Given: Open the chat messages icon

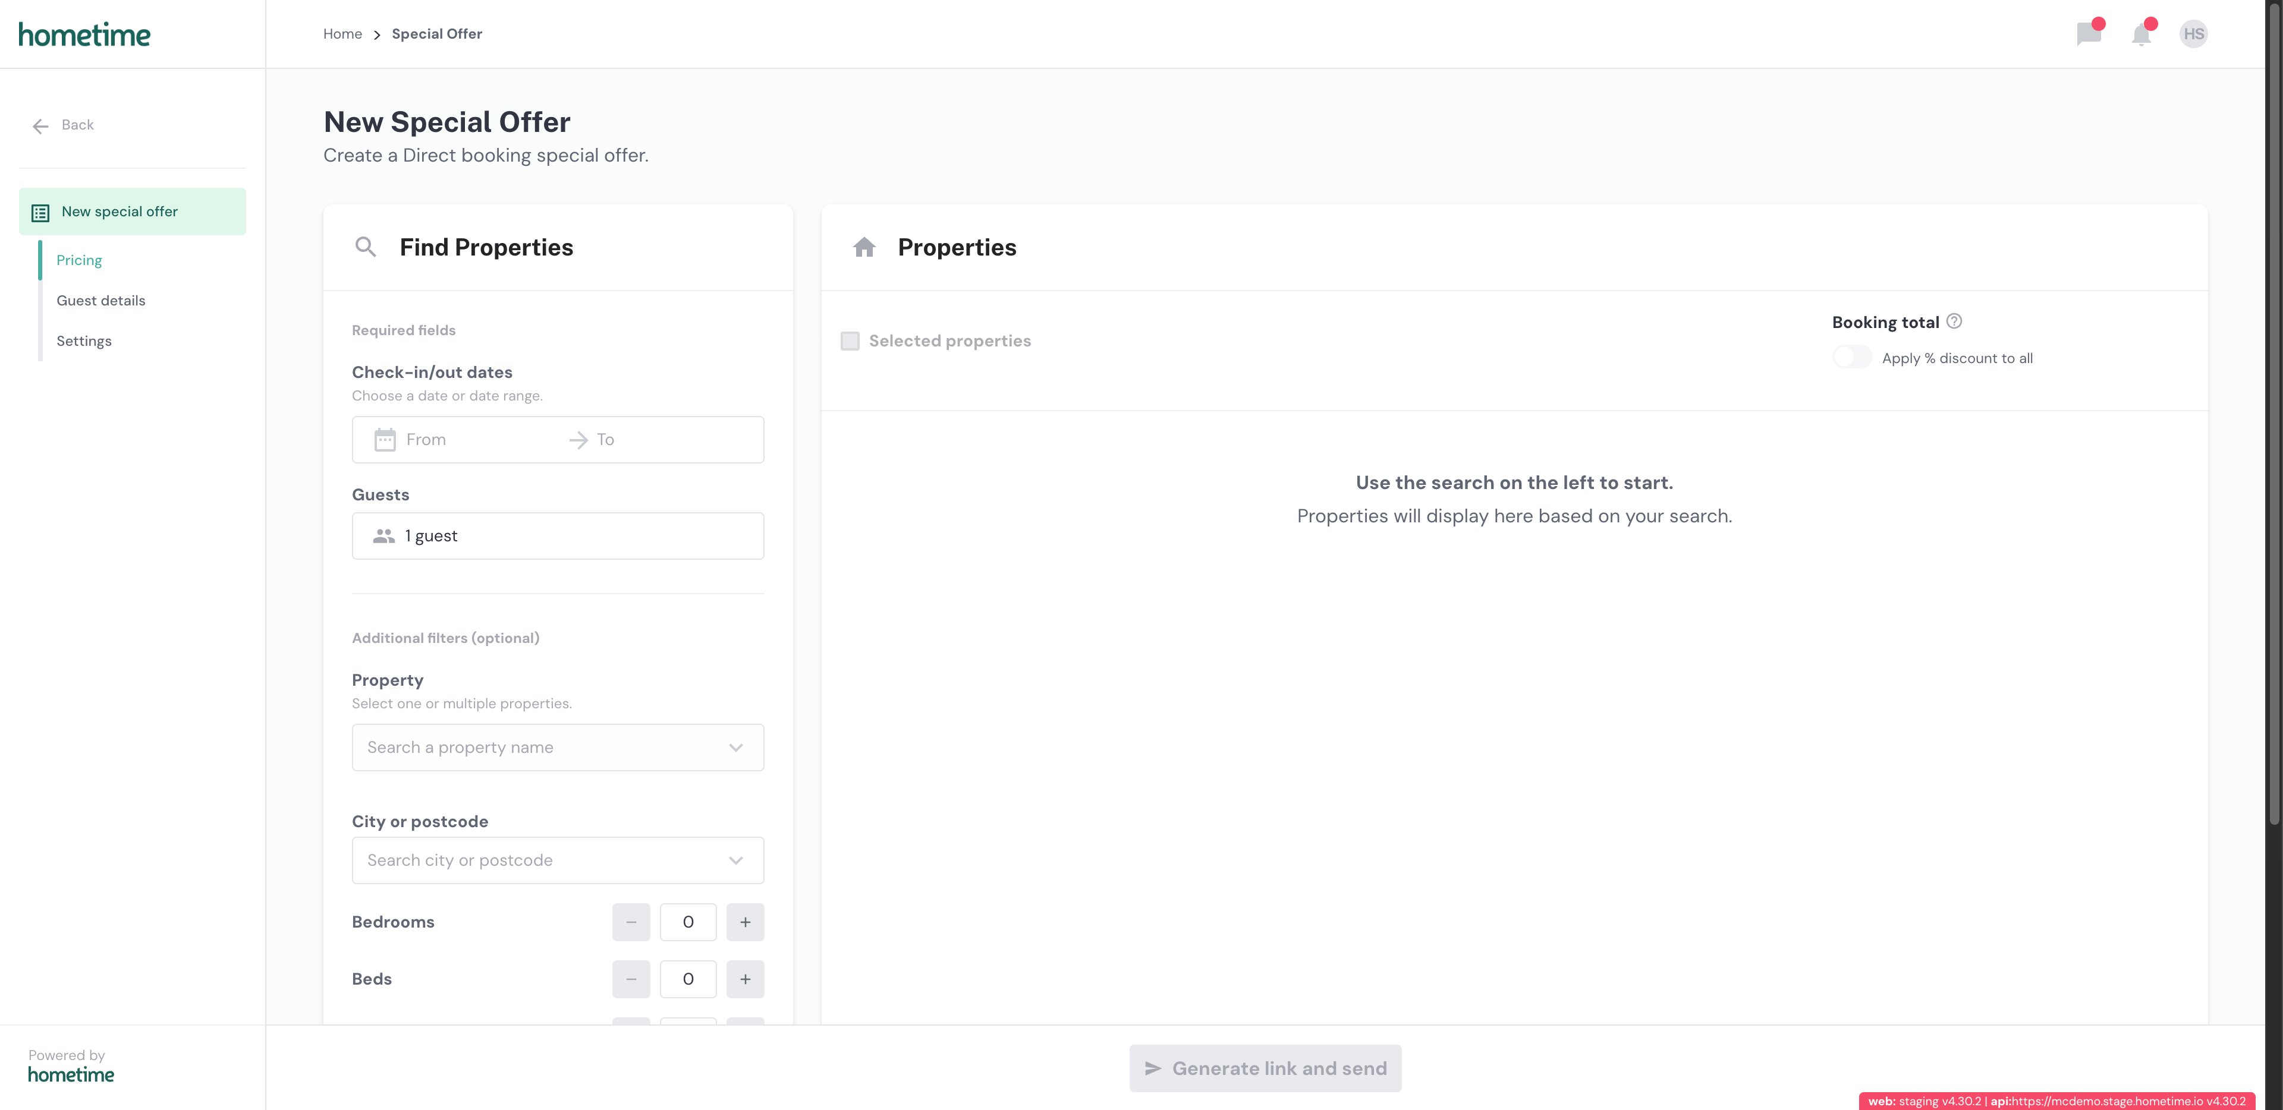Looking at the screenshot, I should click(2089, 34).
